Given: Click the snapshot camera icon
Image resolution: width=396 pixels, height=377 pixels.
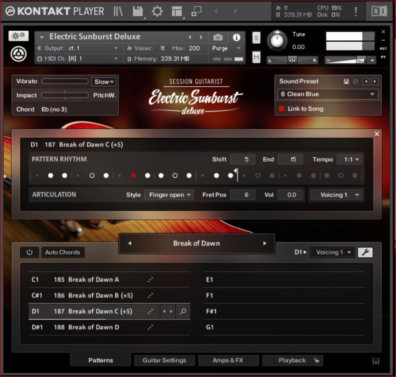Looking at the screenshot, I should (218, 37).
